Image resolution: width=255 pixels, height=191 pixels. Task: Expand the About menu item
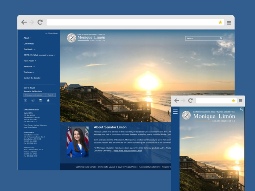[28, 38]
